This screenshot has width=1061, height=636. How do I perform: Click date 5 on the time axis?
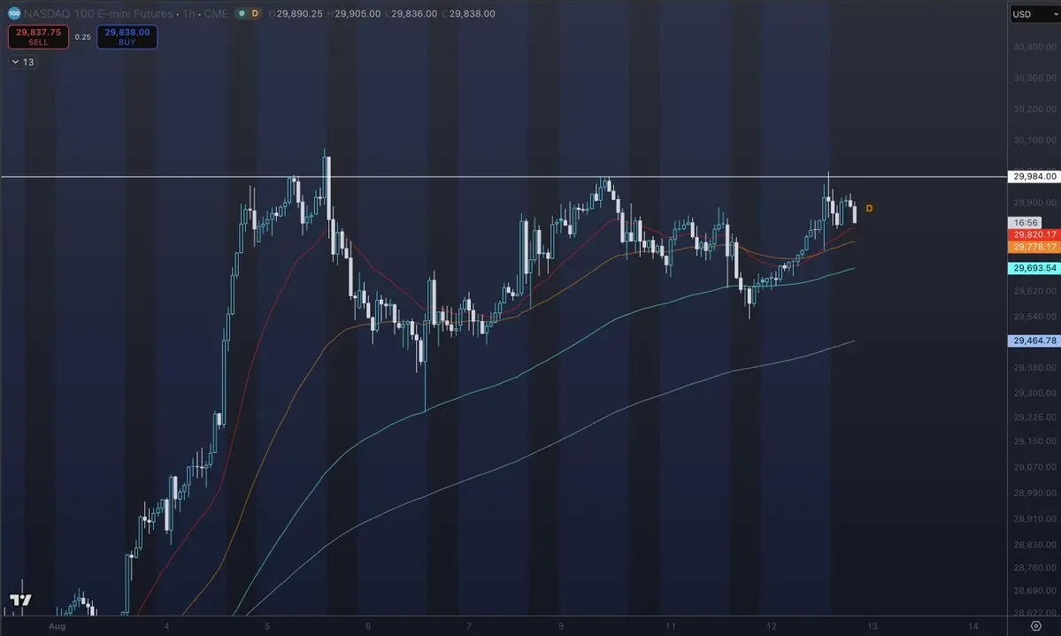pos(267,626)
